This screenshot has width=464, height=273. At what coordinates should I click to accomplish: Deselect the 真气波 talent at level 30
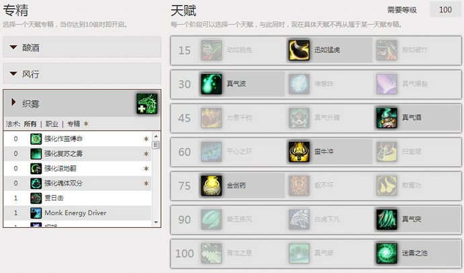(241, 84)
